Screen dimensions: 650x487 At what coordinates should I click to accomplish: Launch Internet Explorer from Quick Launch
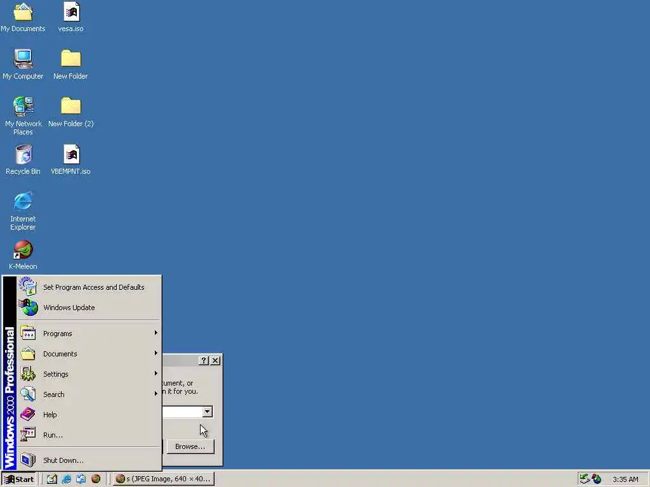pyautogui.click(x=66, y=479)
